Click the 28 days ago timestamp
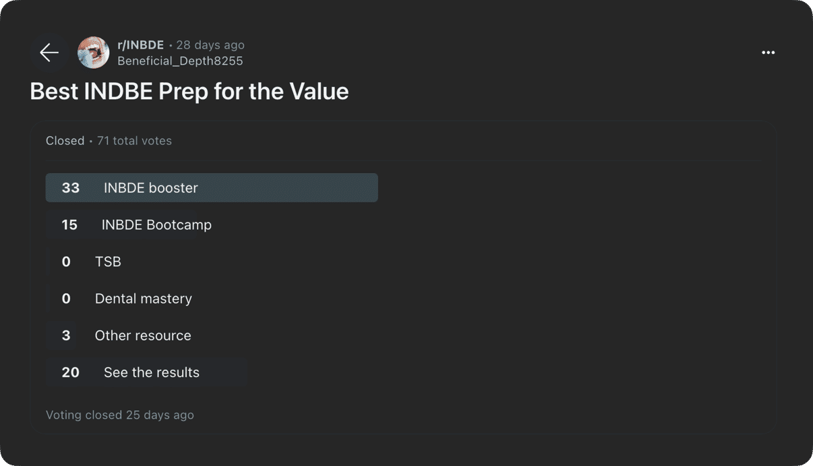This screenshot has height=466, width=813. (210, 45)
